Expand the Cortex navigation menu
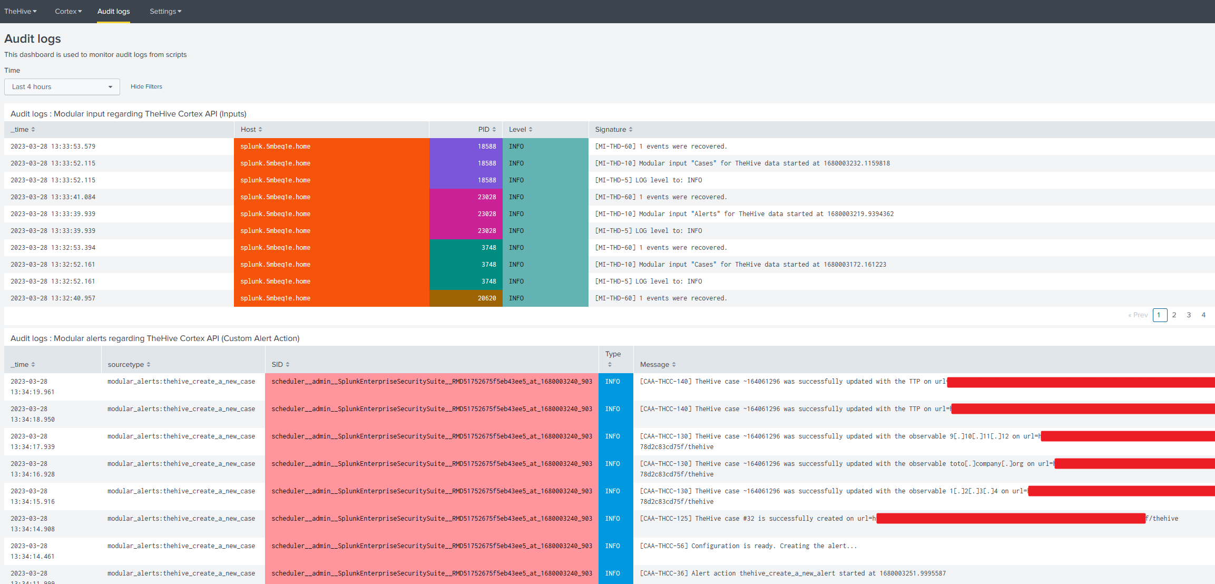Image resolution: width=1215 pixels, height=584 pixels. [x=68, y=12]
